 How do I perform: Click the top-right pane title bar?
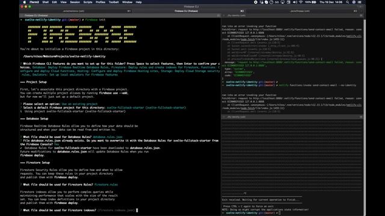(x=292, y=16)
